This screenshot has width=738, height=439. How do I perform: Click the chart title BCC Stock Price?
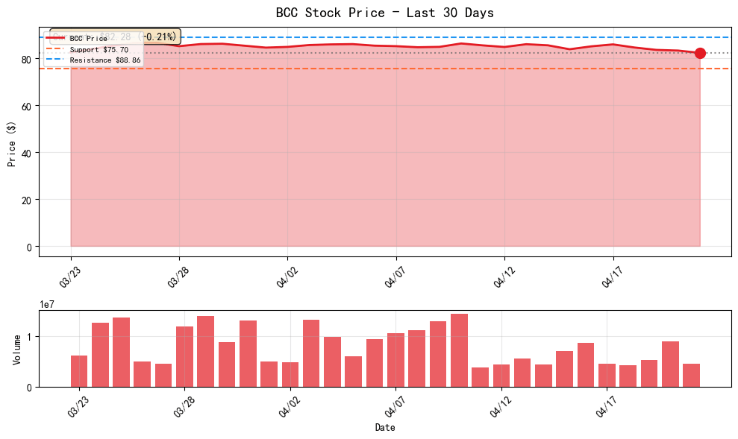point(384,13)
